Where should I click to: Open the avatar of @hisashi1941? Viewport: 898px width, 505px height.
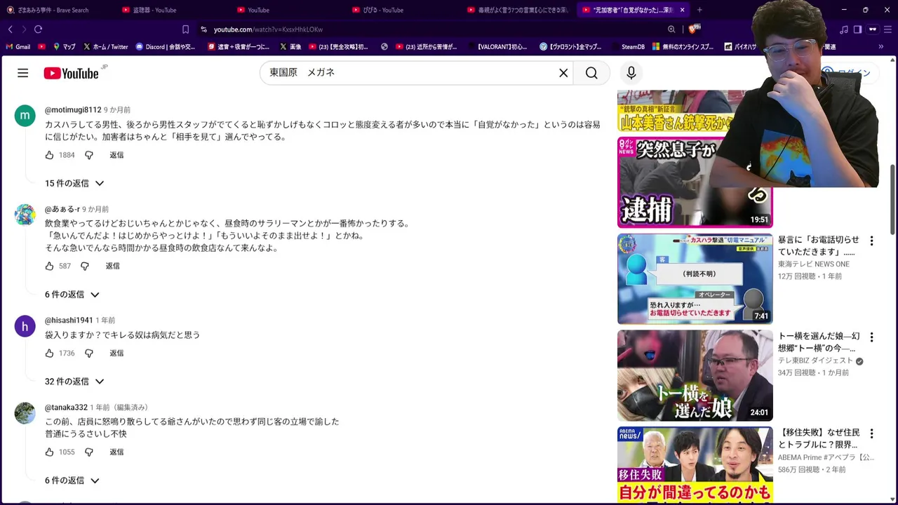point(25,326)
